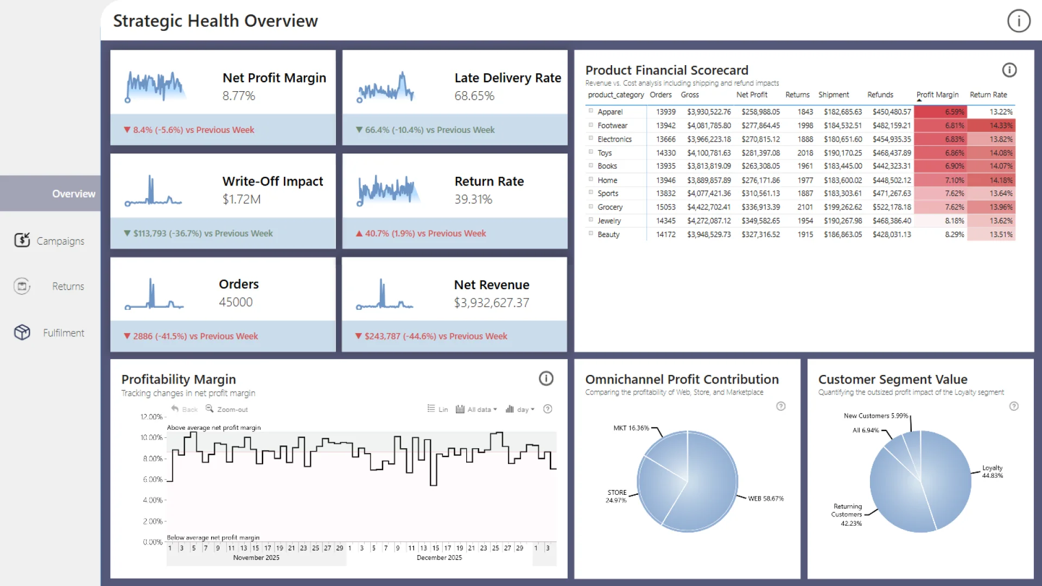Click the WEB slice of Omnichannel pie

(x=711, y=488)
